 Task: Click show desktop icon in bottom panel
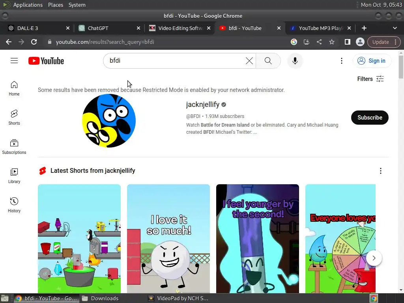5,298
